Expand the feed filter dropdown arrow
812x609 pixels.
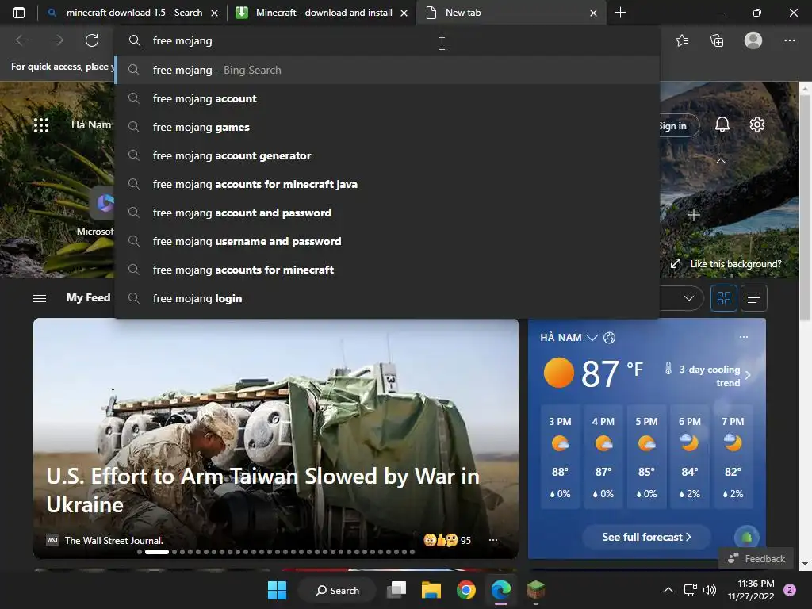click(x=689, y=298)
